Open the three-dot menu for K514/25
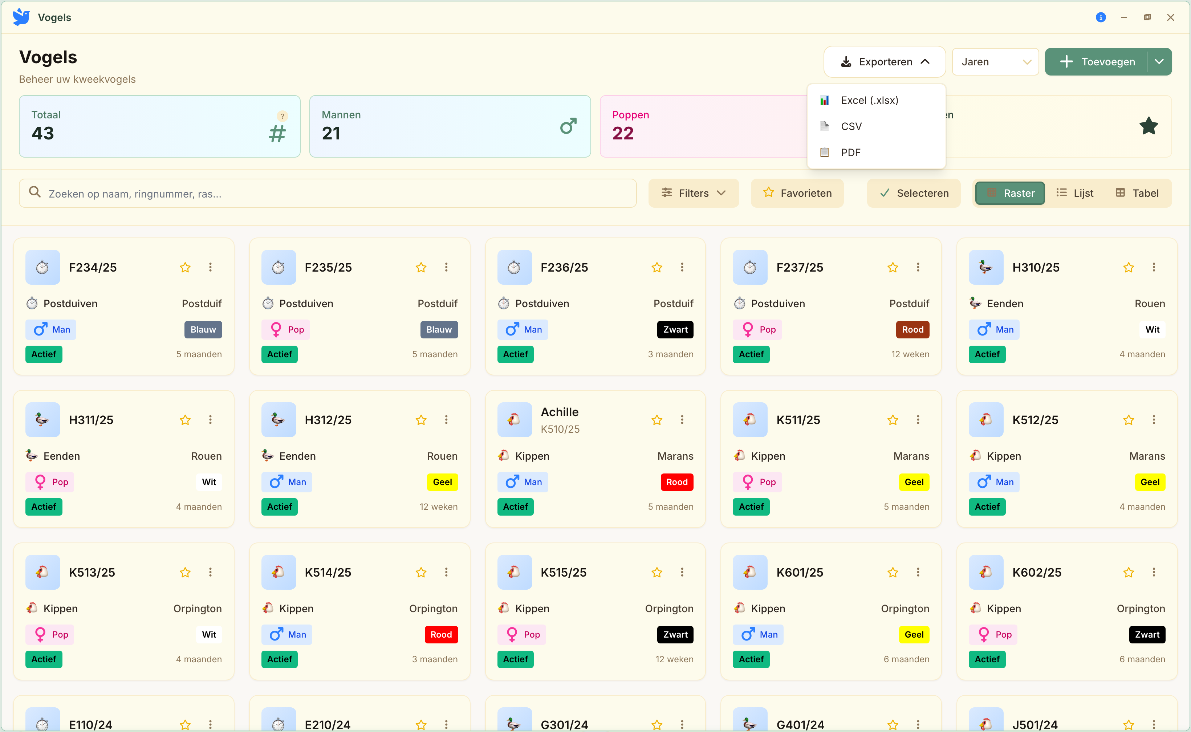The height and width of the screenshot is (732, 1191). coord(446,572)
